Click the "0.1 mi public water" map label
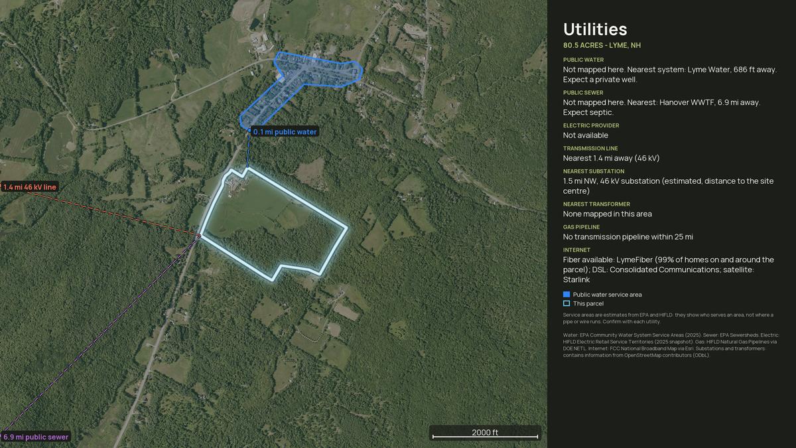Image resolution: width=796 pixels, height=448 pixels. click(x=285, y=131)
